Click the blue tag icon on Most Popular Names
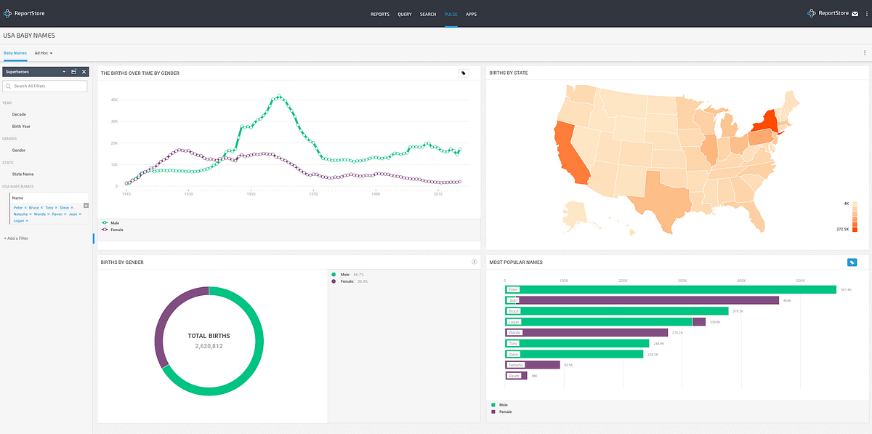872x434 pixels. [x=852, y=262]
